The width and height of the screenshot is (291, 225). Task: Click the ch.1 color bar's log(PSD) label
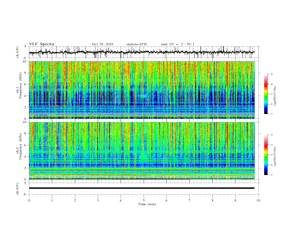coord(275,96)
